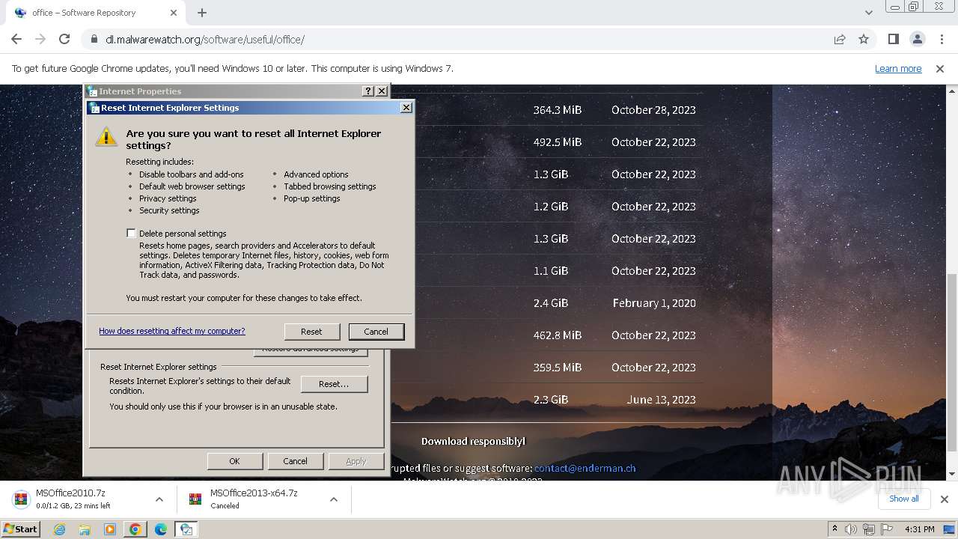This screenshot has width=958, height=539.
Task: Click OK in Internet Properties window
Action: (234, 461)
